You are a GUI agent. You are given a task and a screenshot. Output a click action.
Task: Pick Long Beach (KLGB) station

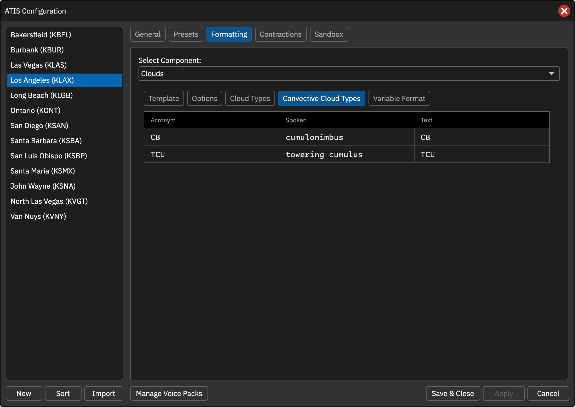coord(64,95)
